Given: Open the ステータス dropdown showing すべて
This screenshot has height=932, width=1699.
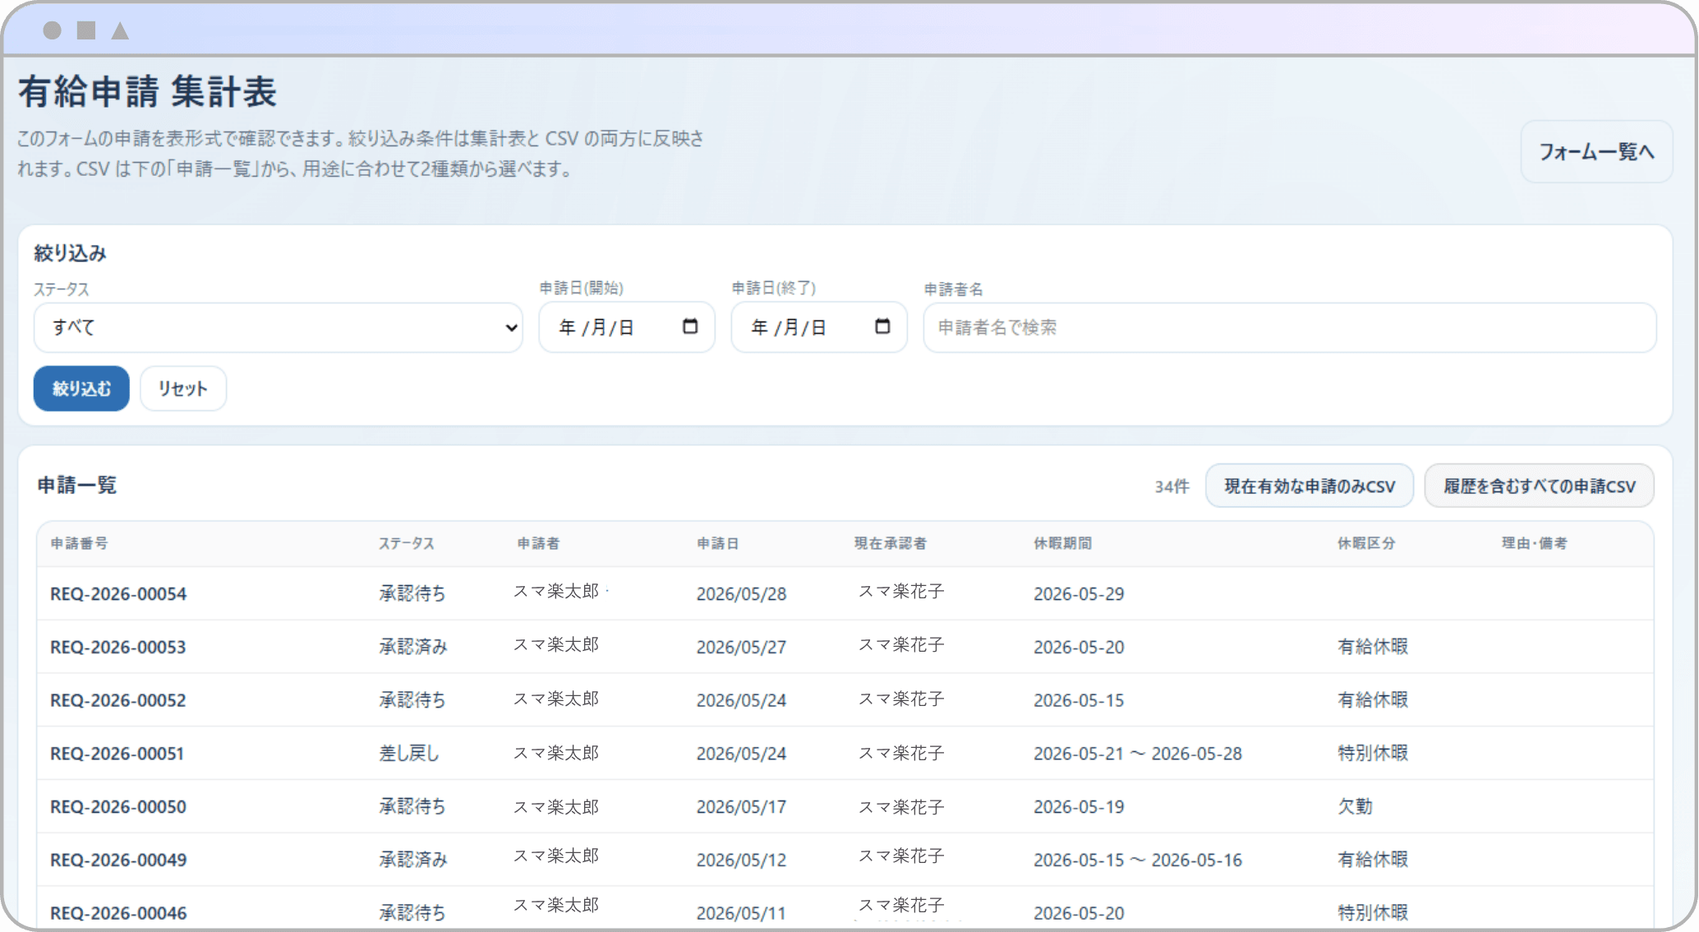Looking at the screenshot, I should [278, 327].
